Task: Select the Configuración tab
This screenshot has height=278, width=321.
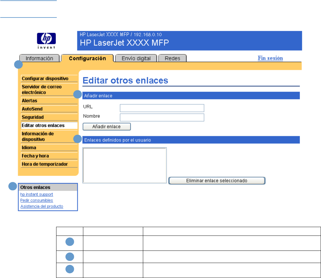Action: 87,58
